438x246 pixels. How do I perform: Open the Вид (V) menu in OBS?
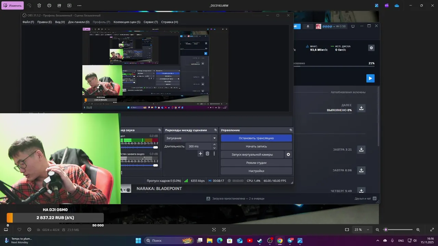point(60,22)
